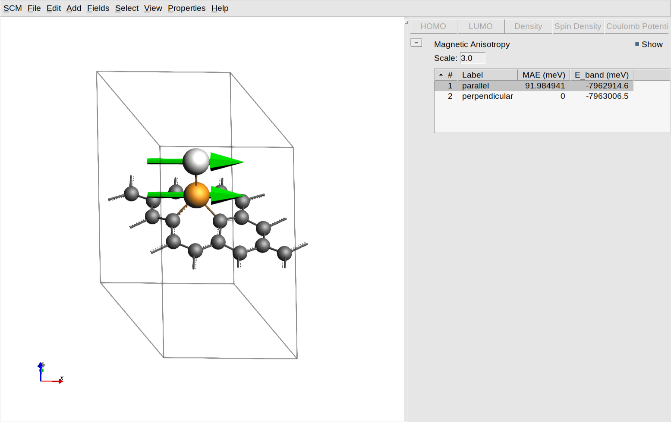Open the View menu

point(153,8)
